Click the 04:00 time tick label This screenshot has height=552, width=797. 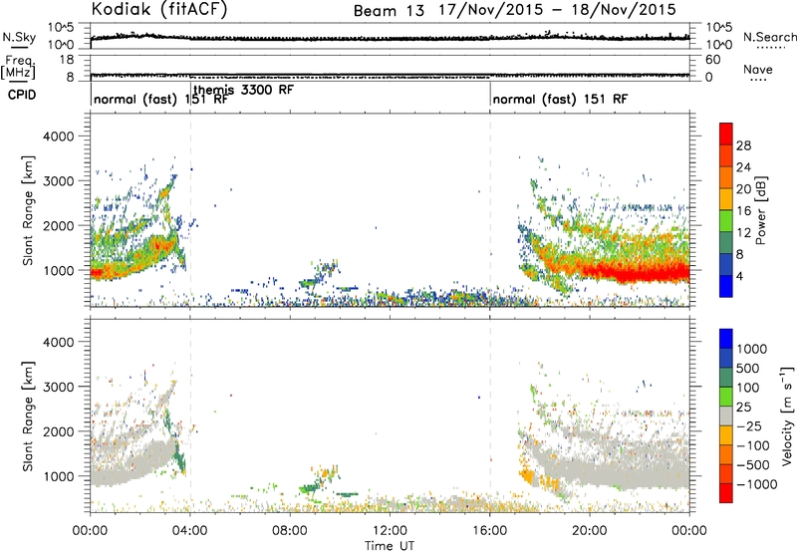pos(190,531)
